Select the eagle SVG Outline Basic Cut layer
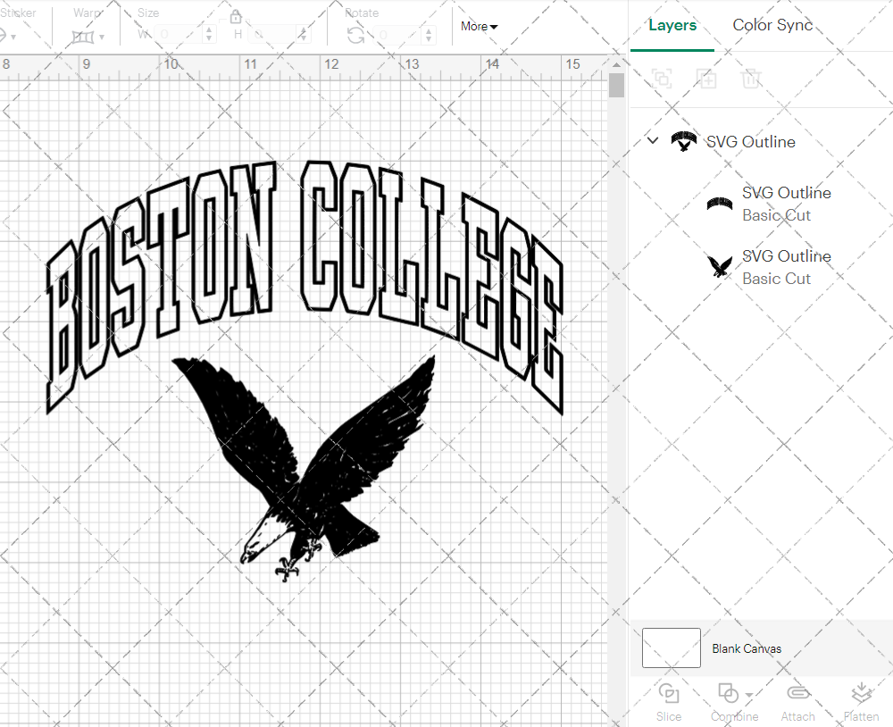 (787, 267)
